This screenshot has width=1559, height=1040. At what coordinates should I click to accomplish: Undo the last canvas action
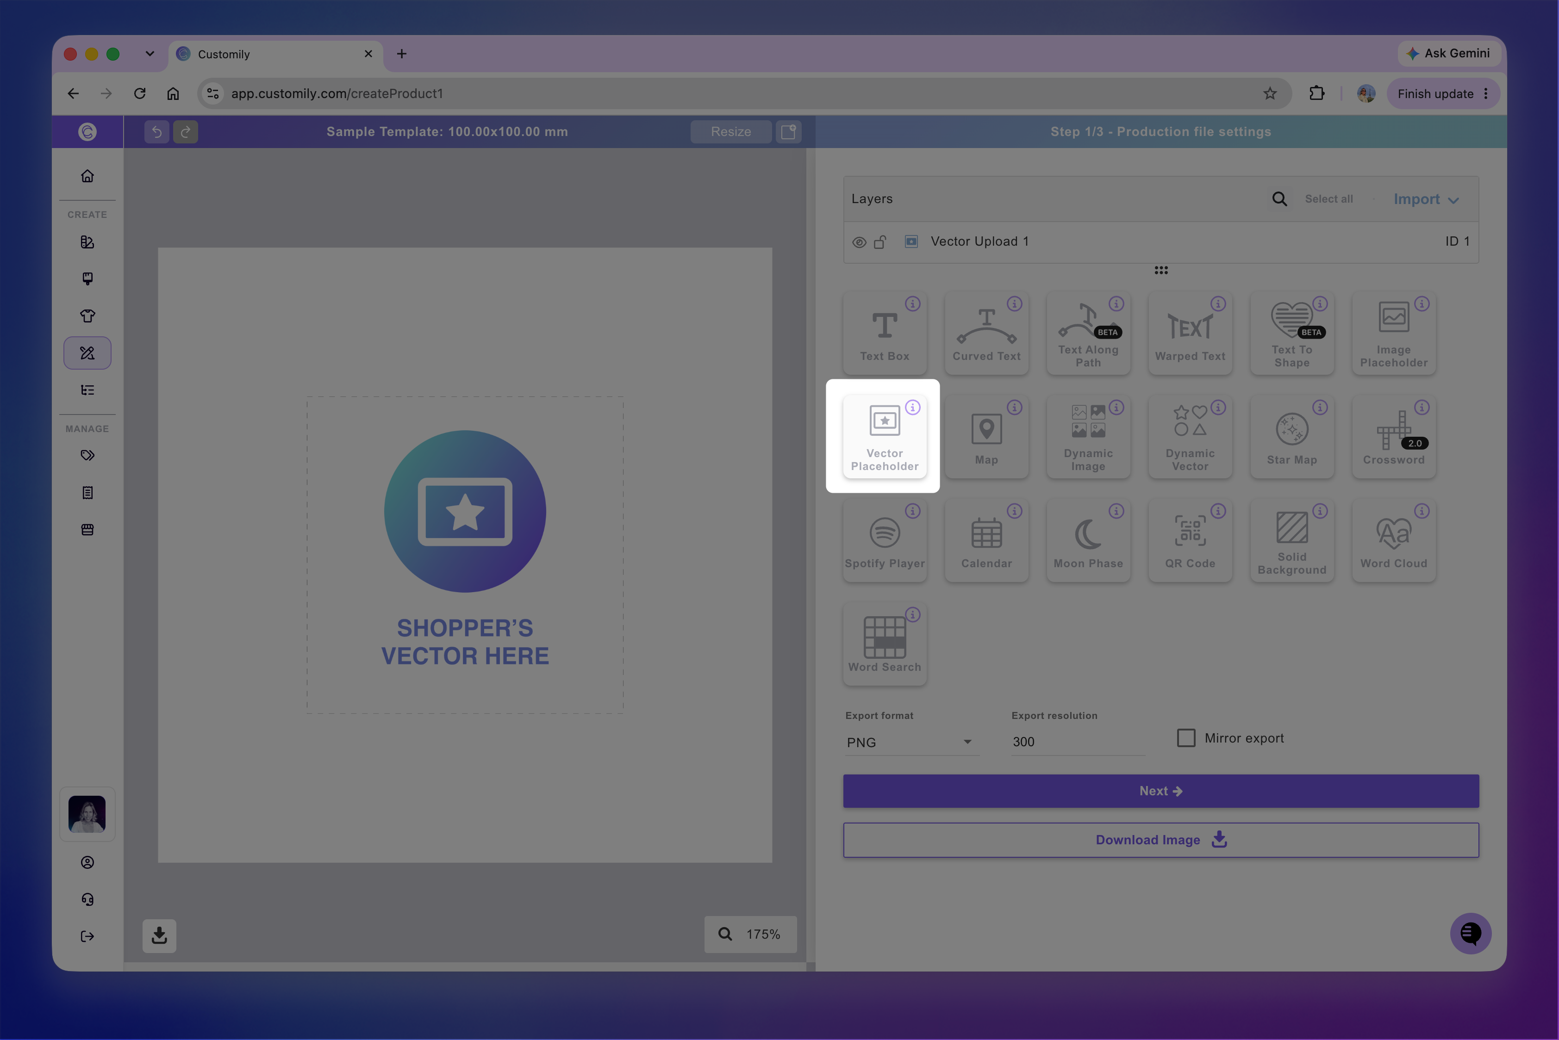click(x=156, y=131)
